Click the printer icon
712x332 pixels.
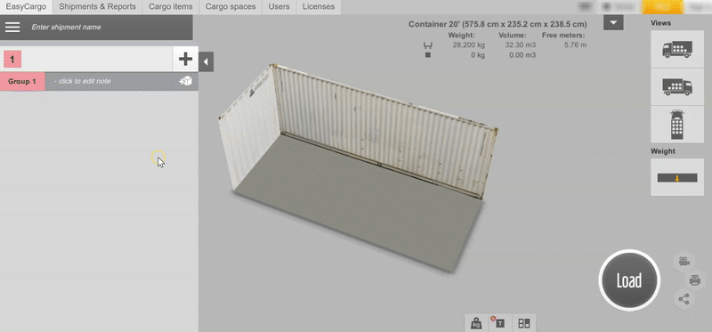[695, 280]
